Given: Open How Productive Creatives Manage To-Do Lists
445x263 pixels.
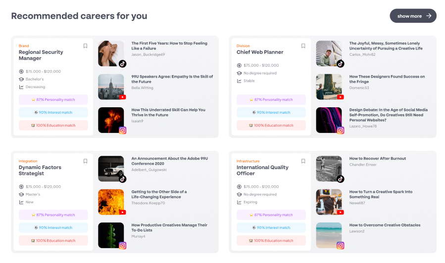Looking at the screenshot, I should (x=169, y=227).
